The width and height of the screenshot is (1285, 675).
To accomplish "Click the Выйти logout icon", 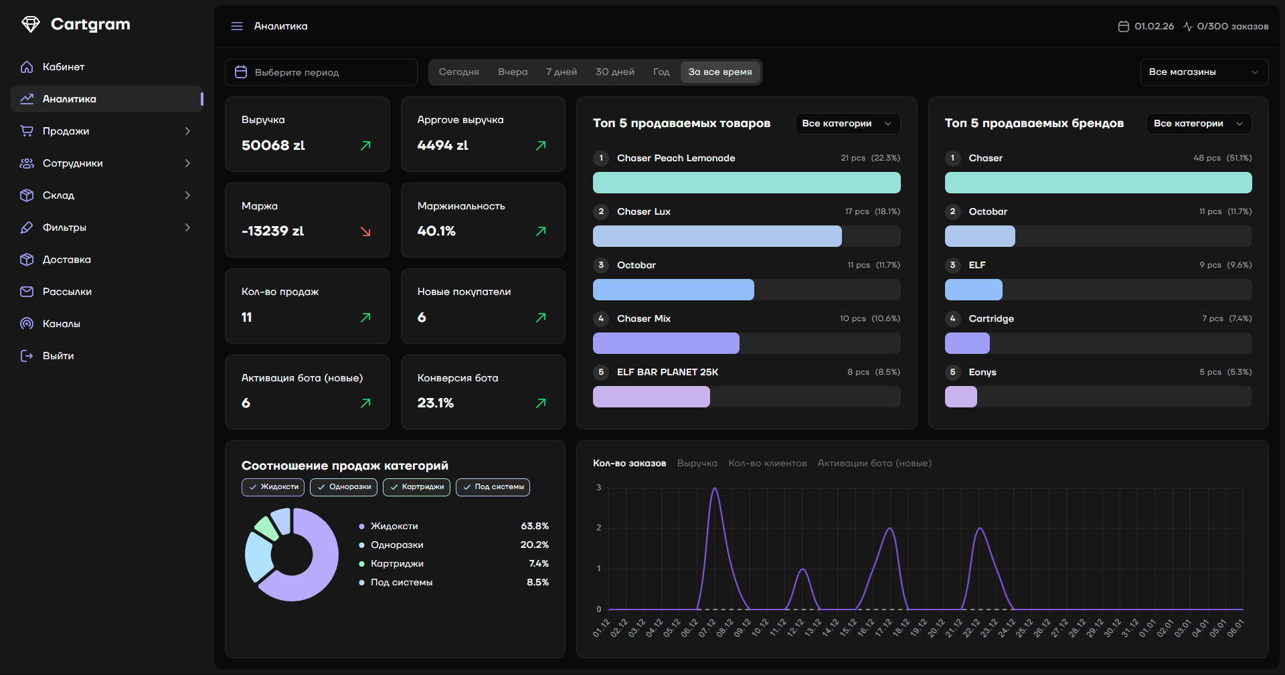I will point(27,356).
